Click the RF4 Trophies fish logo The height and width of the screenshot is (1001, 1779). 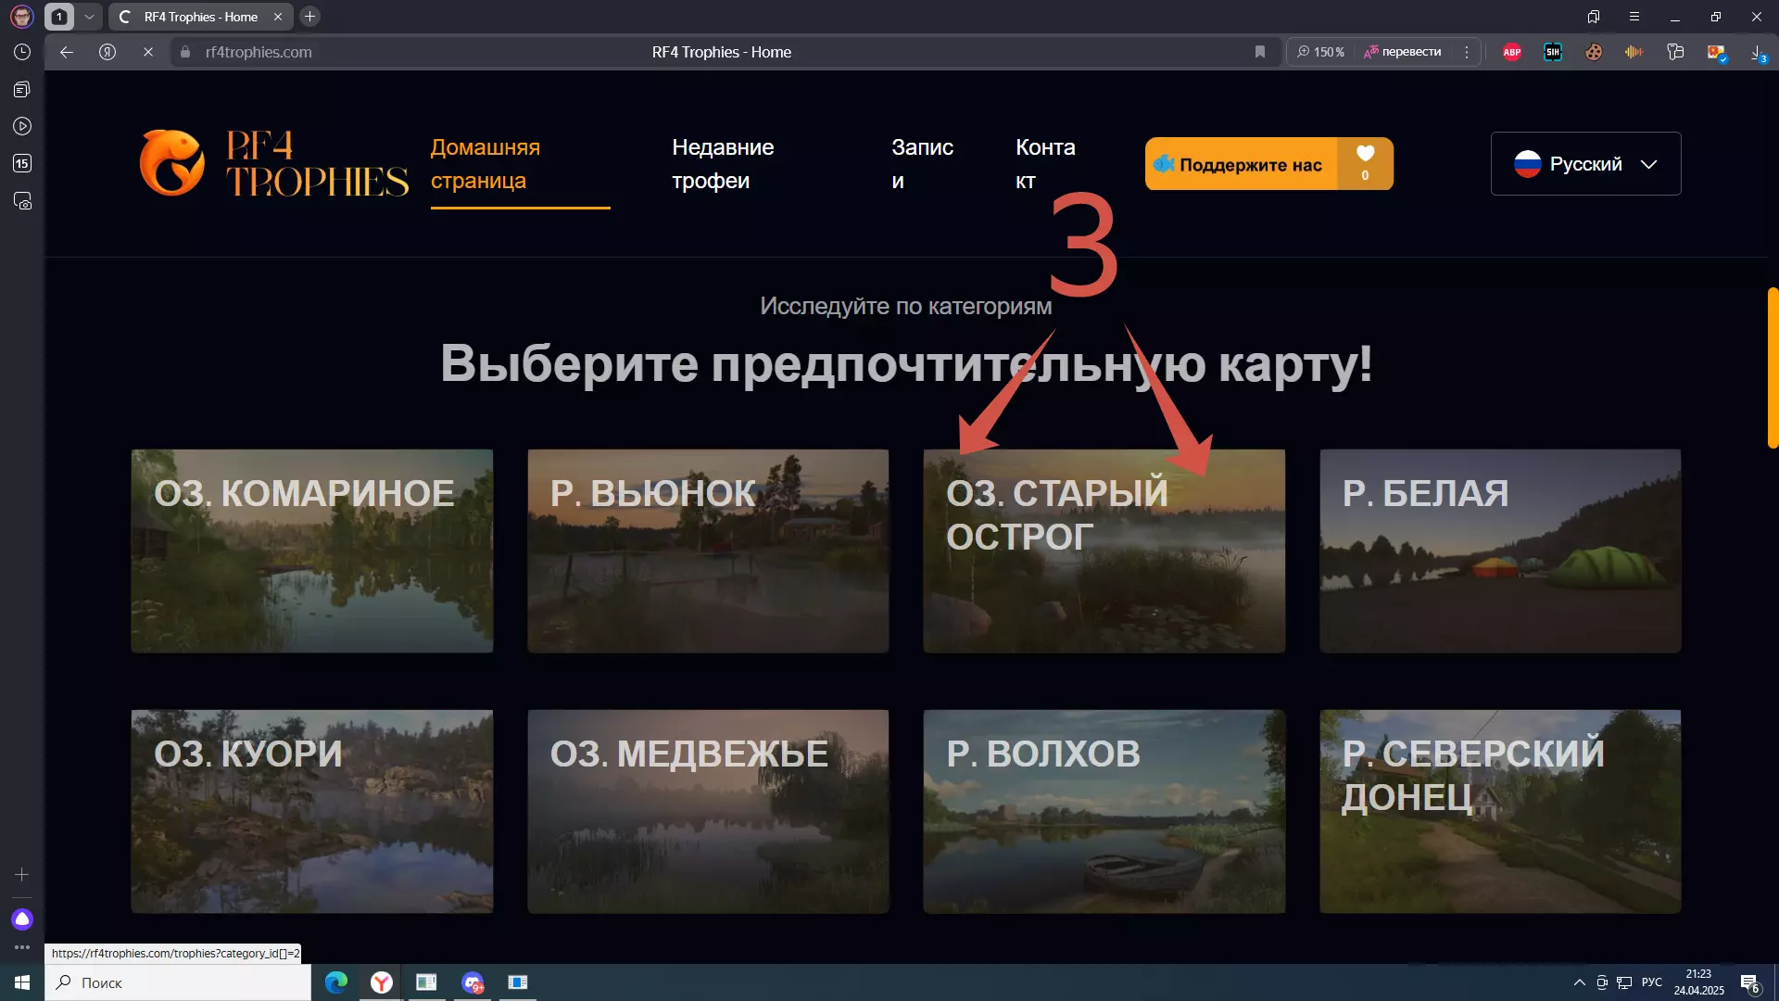pyautogui.click(x=172, y=163)
